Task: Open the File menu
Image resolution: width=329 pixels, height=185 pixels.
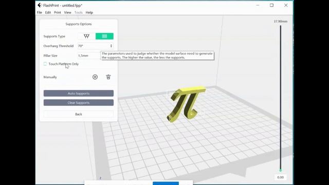Action: coord(40,12)
